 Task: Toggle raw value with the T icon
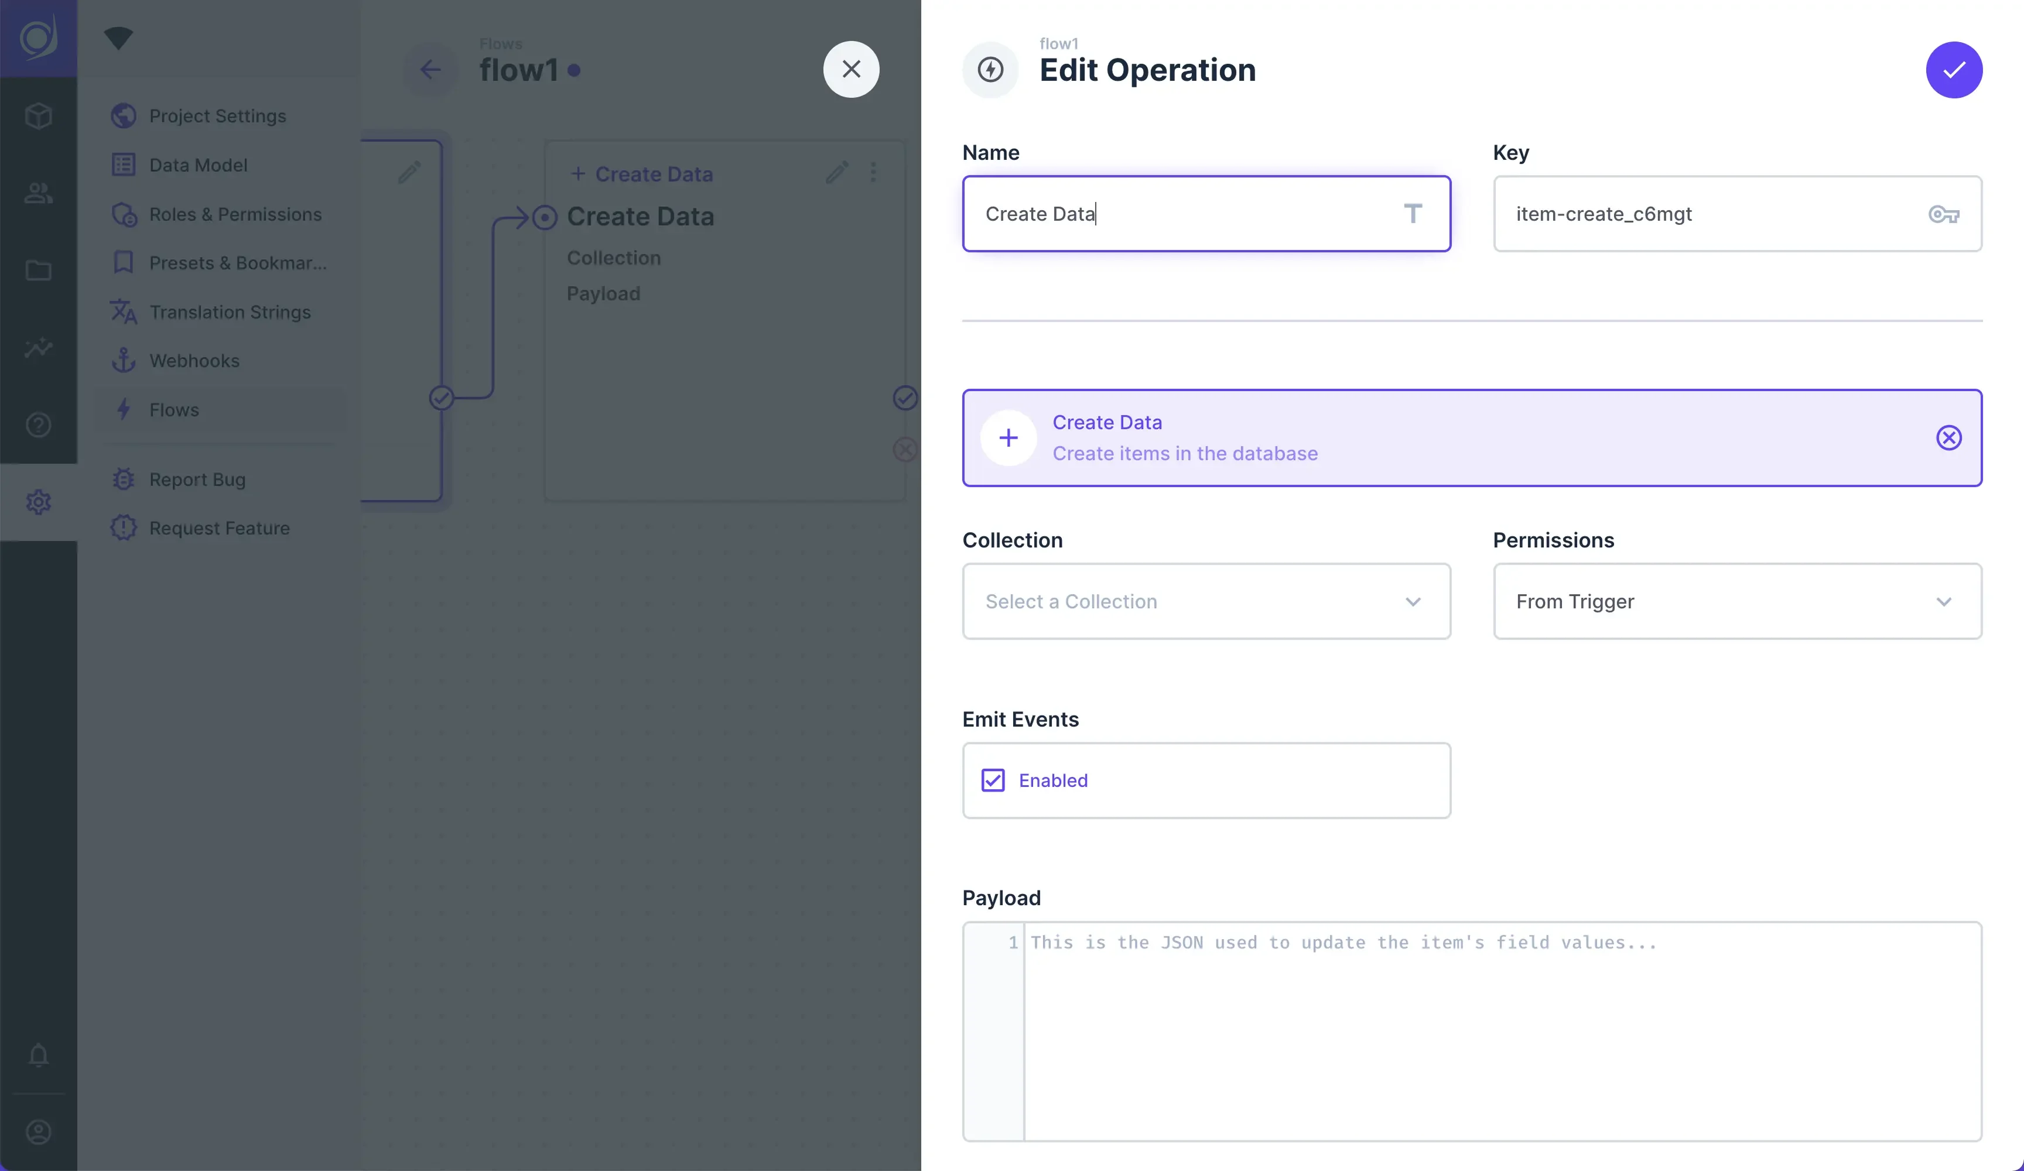tap(1414, 214)
